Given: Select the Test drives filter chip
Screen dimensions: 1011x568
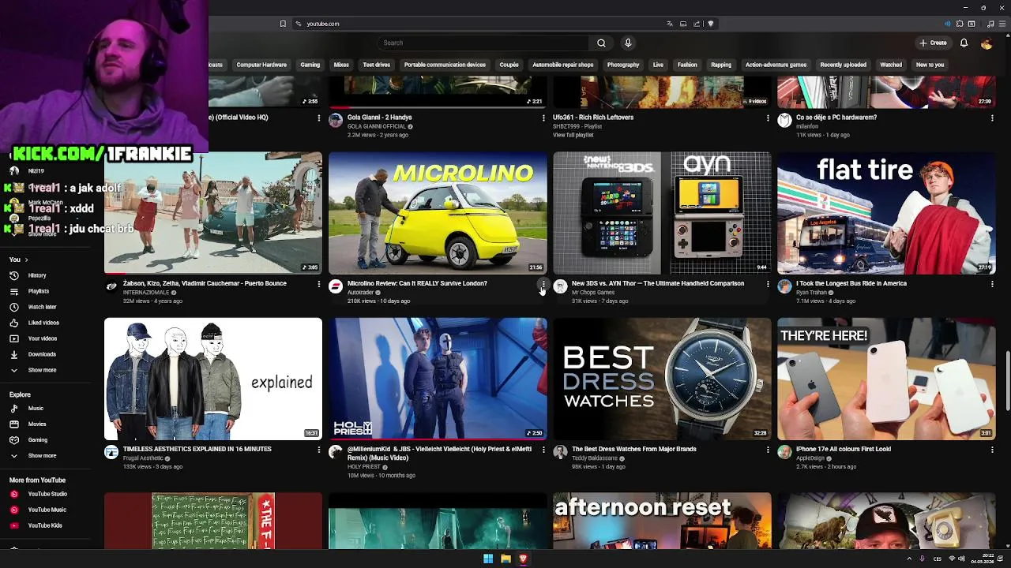Looking at the screenshot, I should [x=376, y=65].
